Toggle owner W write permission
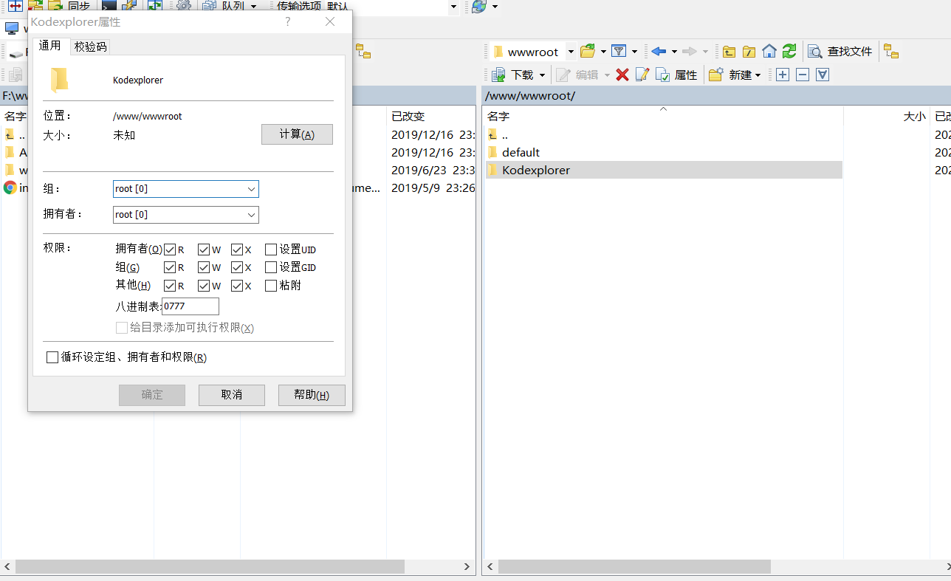The width and height of the screenshot is (951, 581). click(204, 250)
